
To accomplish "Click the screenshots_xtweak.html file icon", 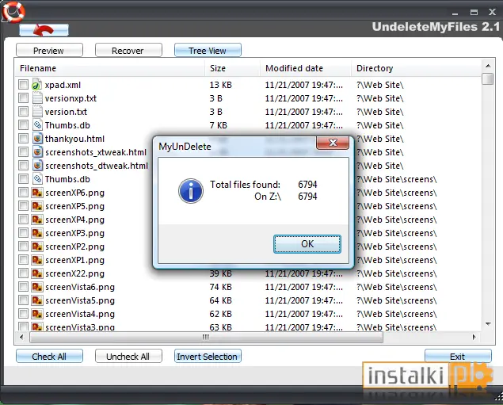I will coord(37,152).
